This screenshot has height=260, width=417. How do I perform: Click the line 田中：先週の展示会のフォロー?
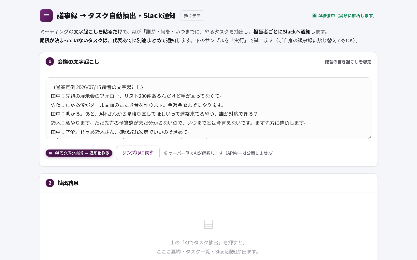[x=137, y=96]
